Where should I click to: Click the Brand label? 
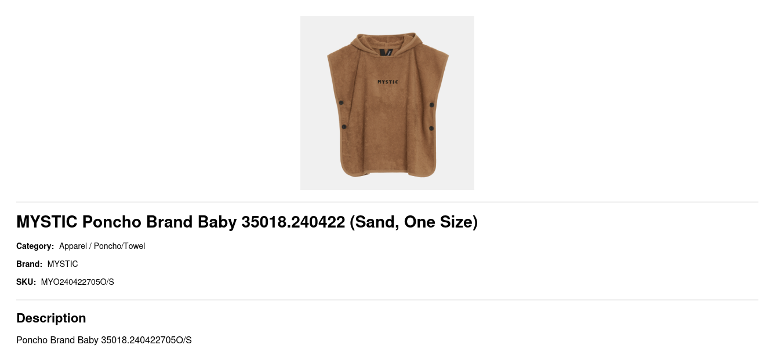click(x=30, y=264)
